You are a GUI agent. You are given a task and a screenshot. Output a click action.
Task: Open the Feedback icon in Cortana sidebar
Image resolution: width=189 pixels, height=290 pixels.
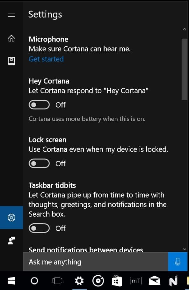pyautogui.click(x=11, y=241)
